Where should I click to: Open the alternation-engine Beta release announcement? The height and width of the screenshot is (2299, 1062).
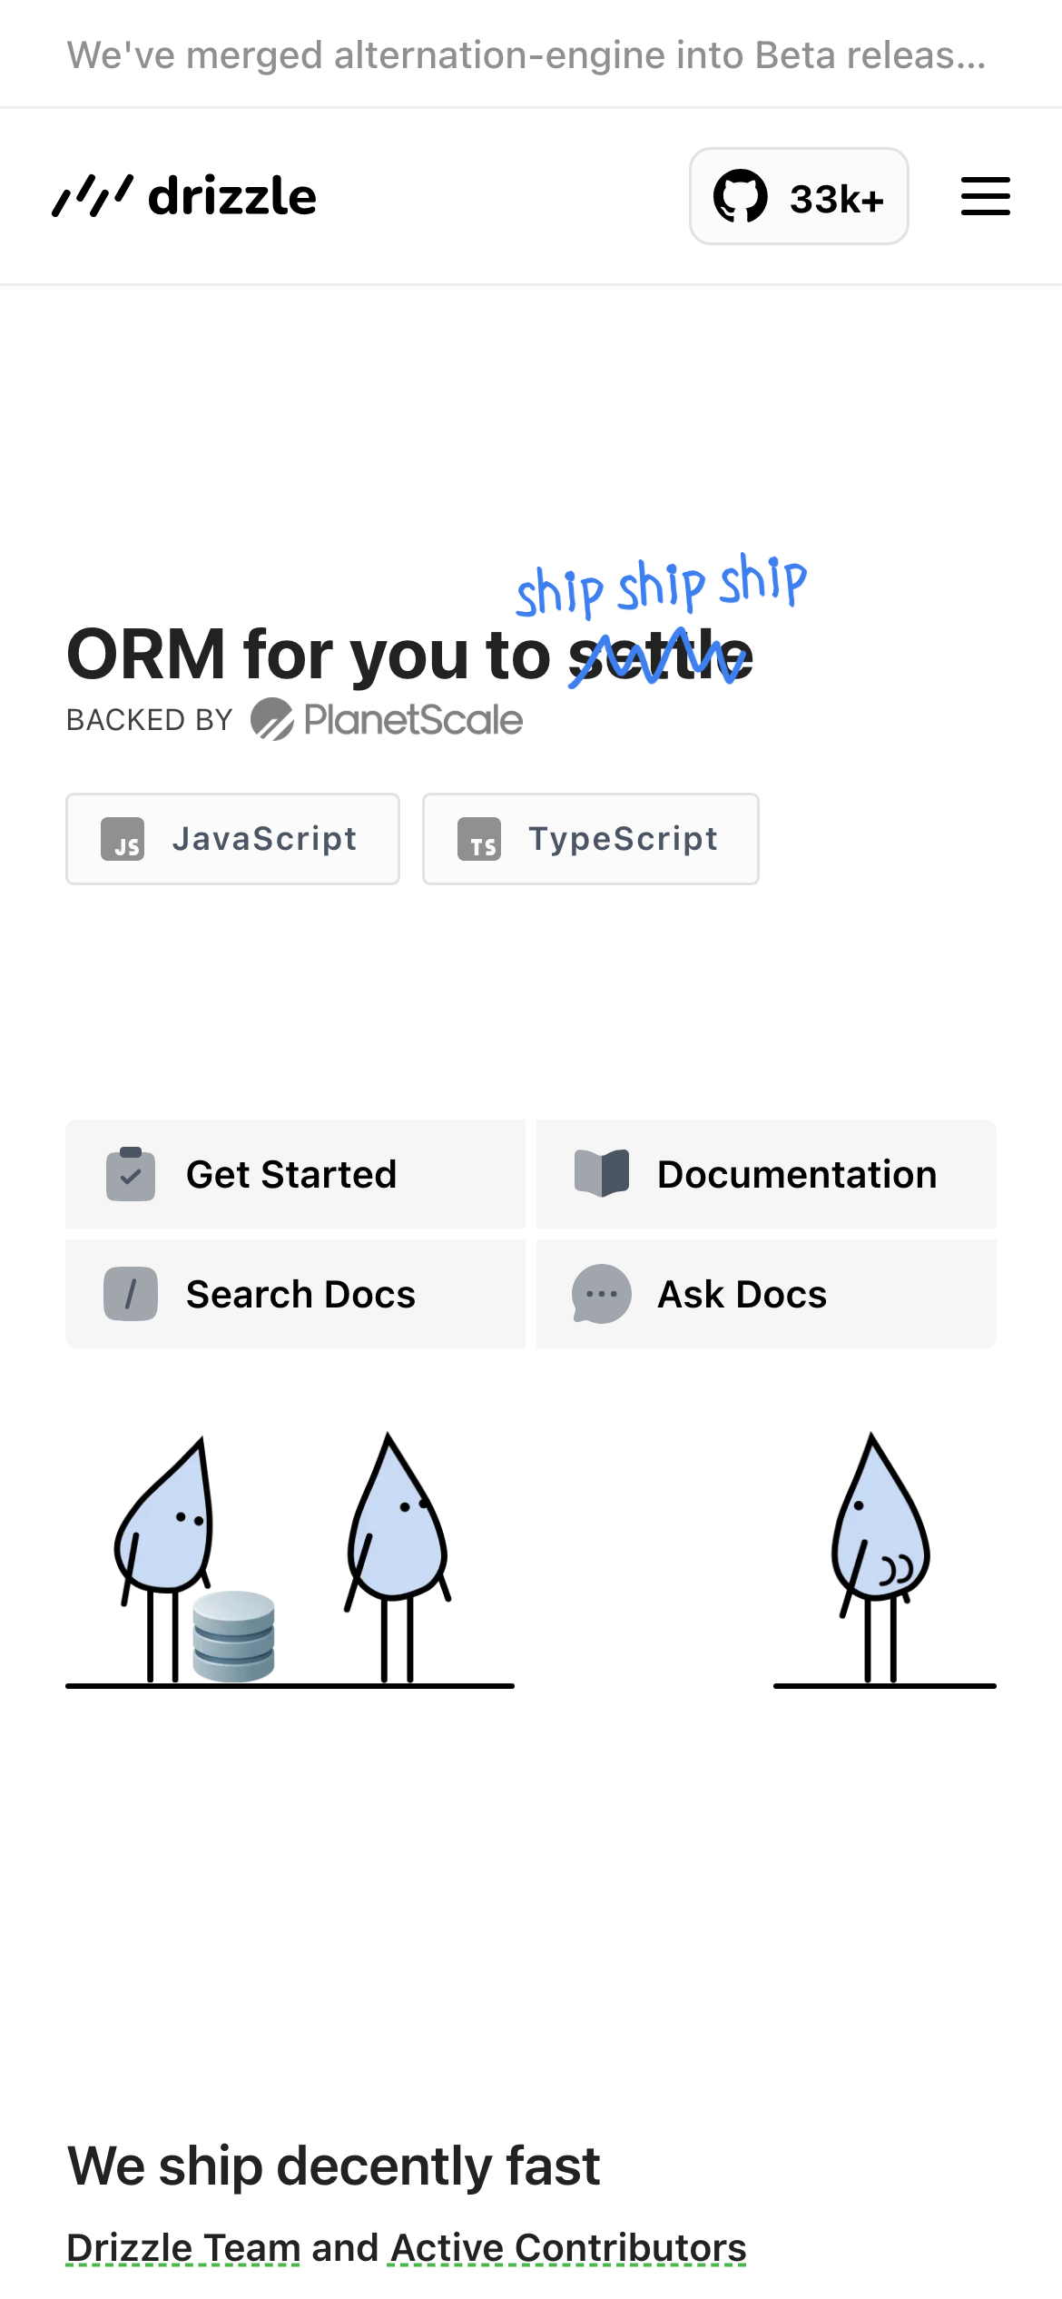click(x=526, y=55)
